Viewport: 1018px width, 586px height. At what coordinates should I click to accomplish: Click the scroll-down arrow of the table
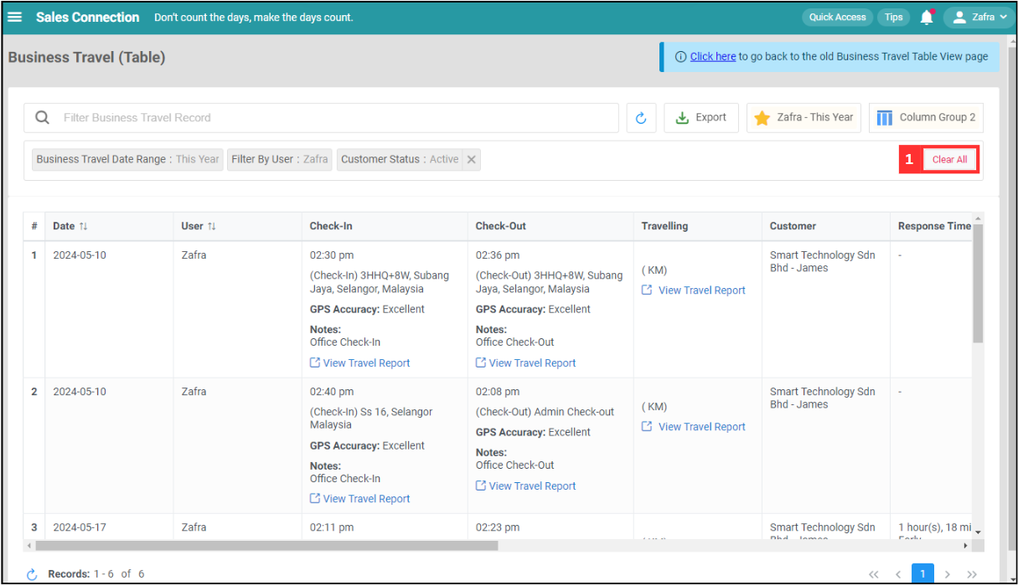tap(978, 532)
